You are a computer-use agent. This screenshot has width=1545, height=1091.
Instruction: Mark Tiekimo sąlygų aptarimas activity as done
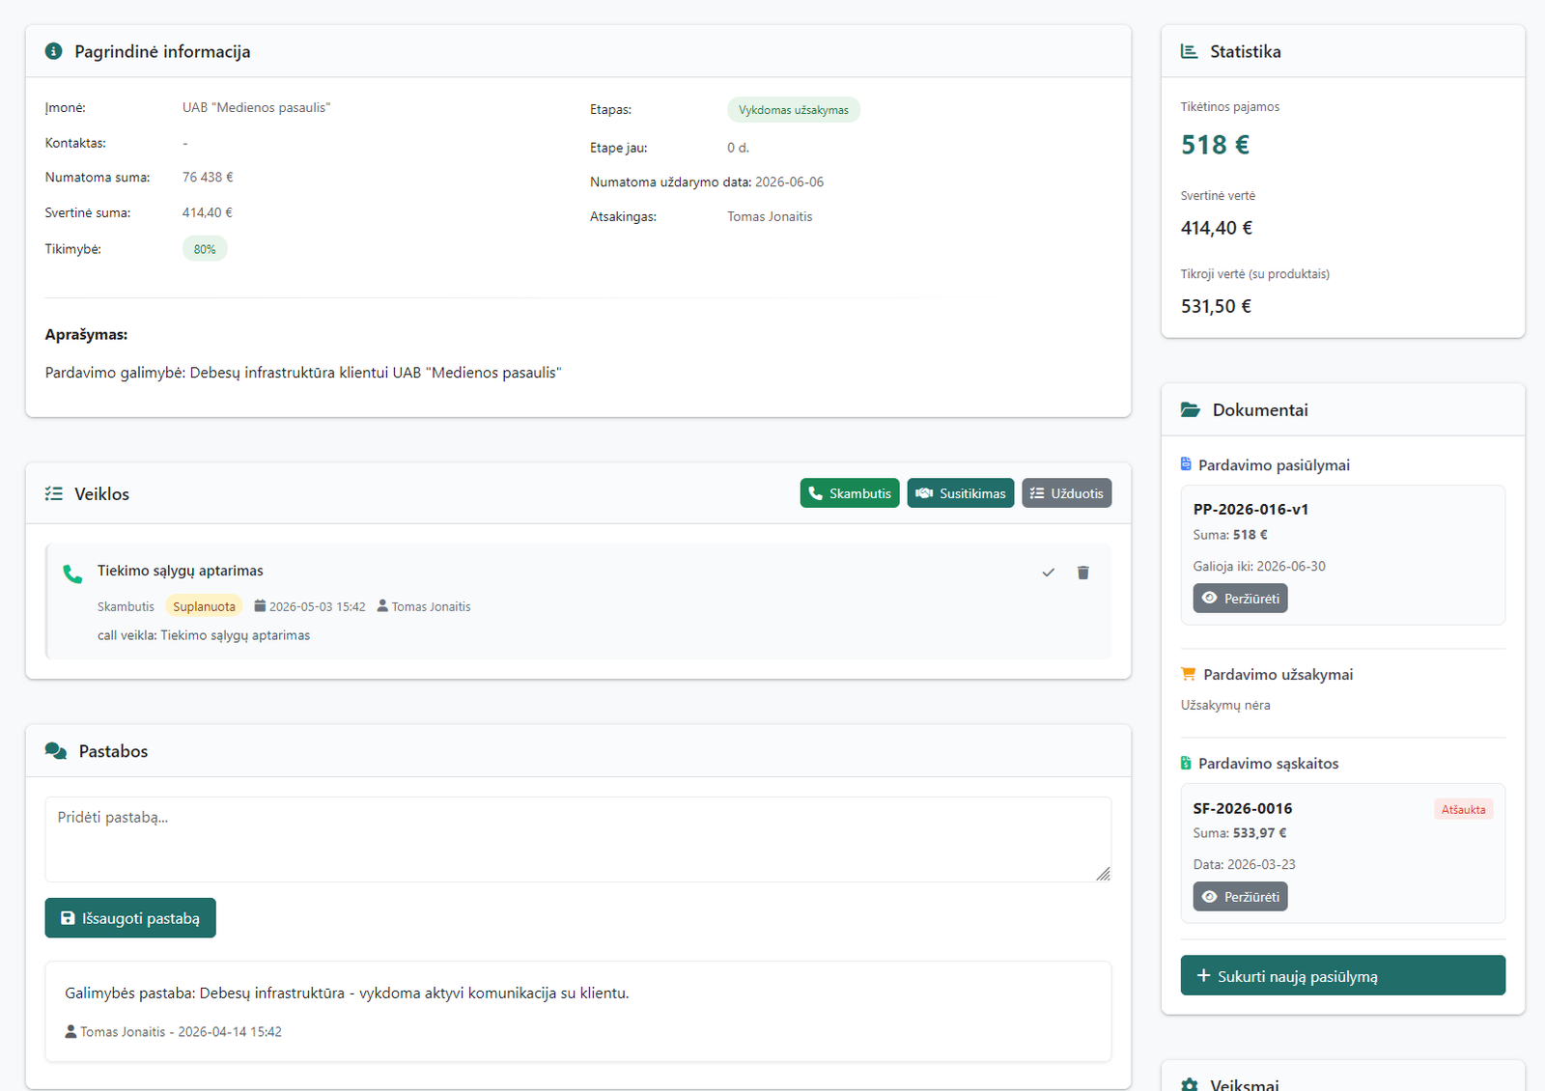click(x=1048, y=573)
